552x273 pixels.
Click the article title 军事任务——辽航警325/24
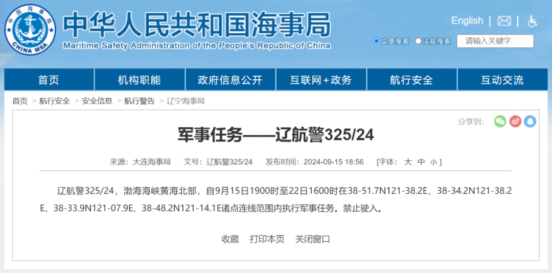coord(275,135)
